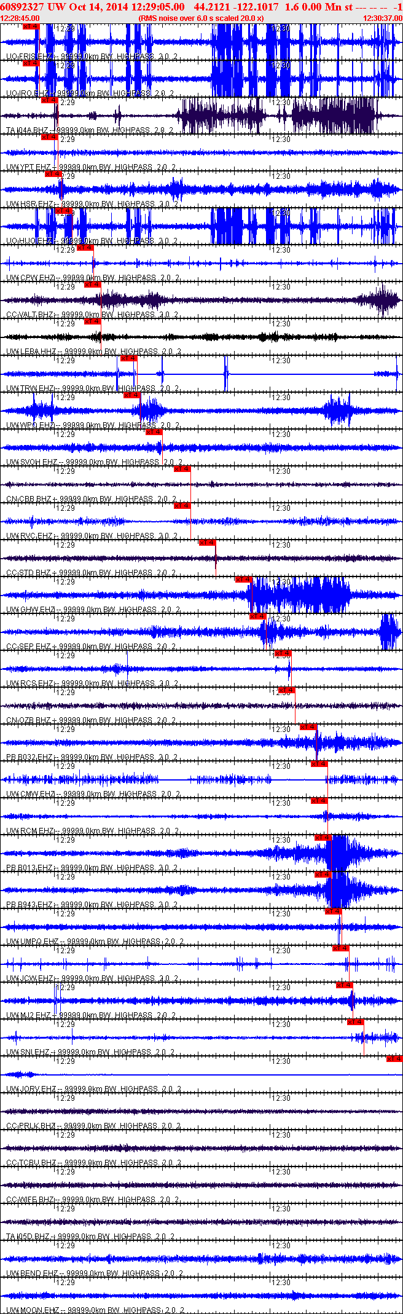Select the UW.MOON.EHZ station label

click(x=31, y=1310)
